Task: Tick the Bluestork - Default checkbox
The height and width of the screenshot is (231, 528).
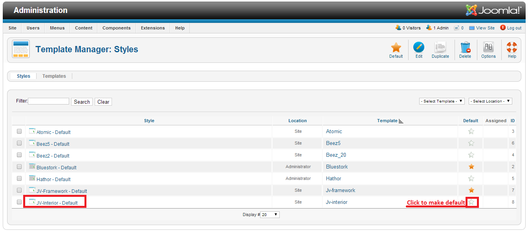Action: [19, 167]
